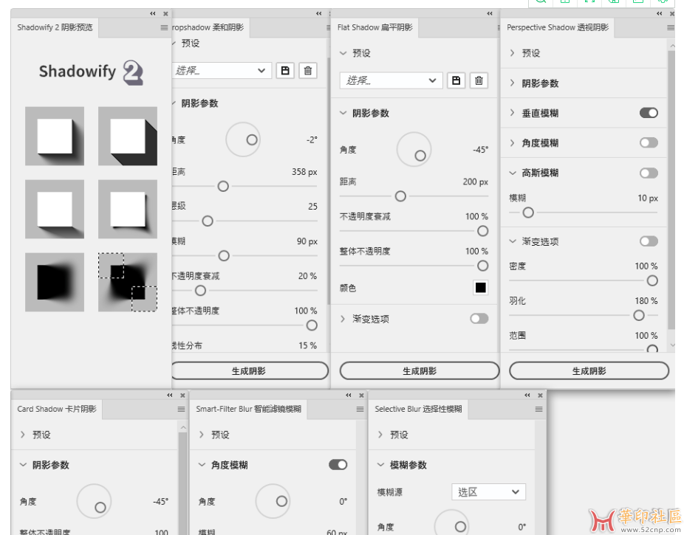Collapse Flat Shadow panel with double arrows

490,13
